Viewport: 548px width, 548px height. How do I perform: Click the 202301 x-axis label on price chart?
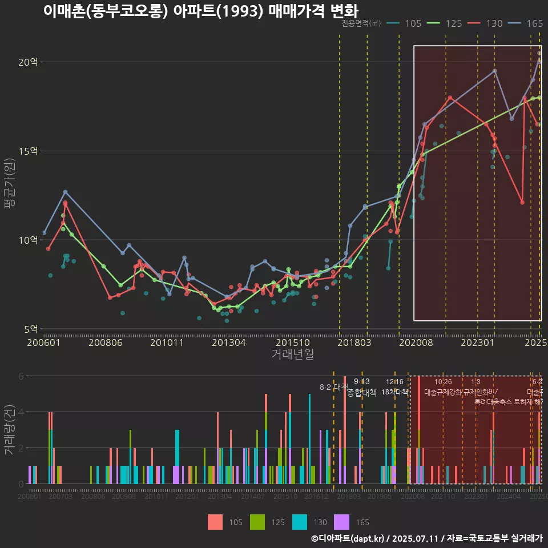477,342
